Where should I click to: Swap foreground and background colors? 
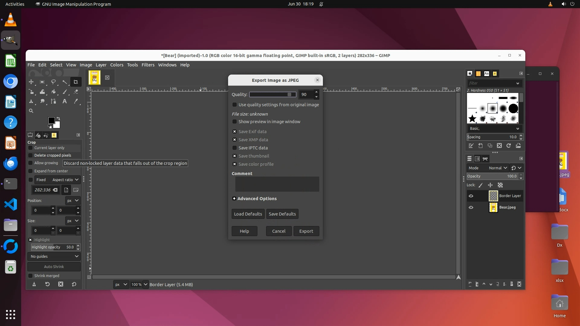click(58, 118)
